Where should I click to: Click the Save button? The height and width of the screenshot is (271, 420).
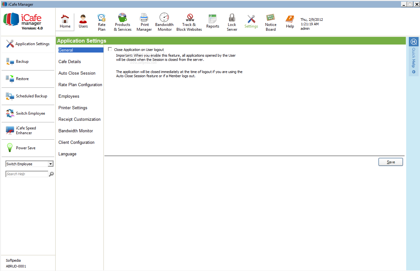click(x=391, y=162)
